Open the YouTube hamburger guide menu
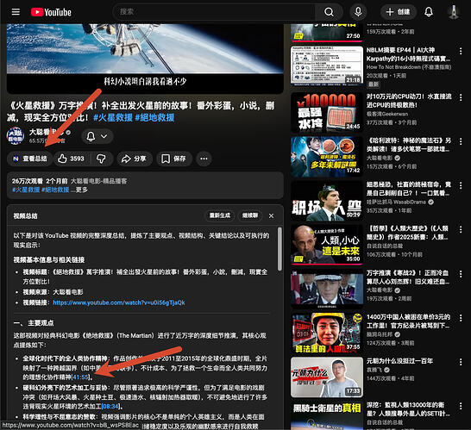This screenshot has width=471, height=430. coord(16,12)
